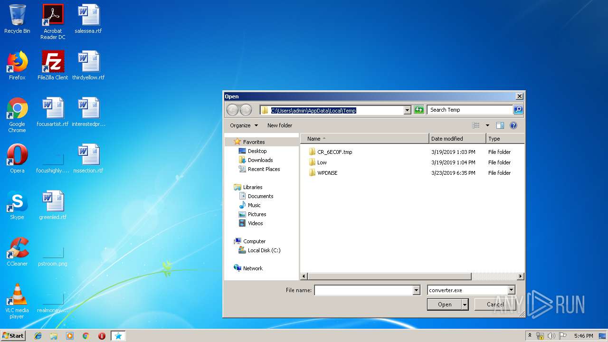Refresh the Temp folder listing
The height and width of the screenshot is (342, 608).
point(418,110)
